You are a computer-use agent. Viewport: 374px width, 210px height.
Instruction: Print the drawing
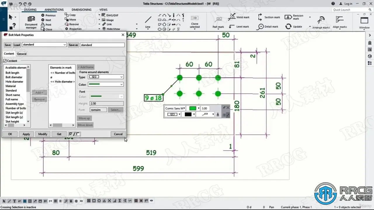click(x=46, y=25)
